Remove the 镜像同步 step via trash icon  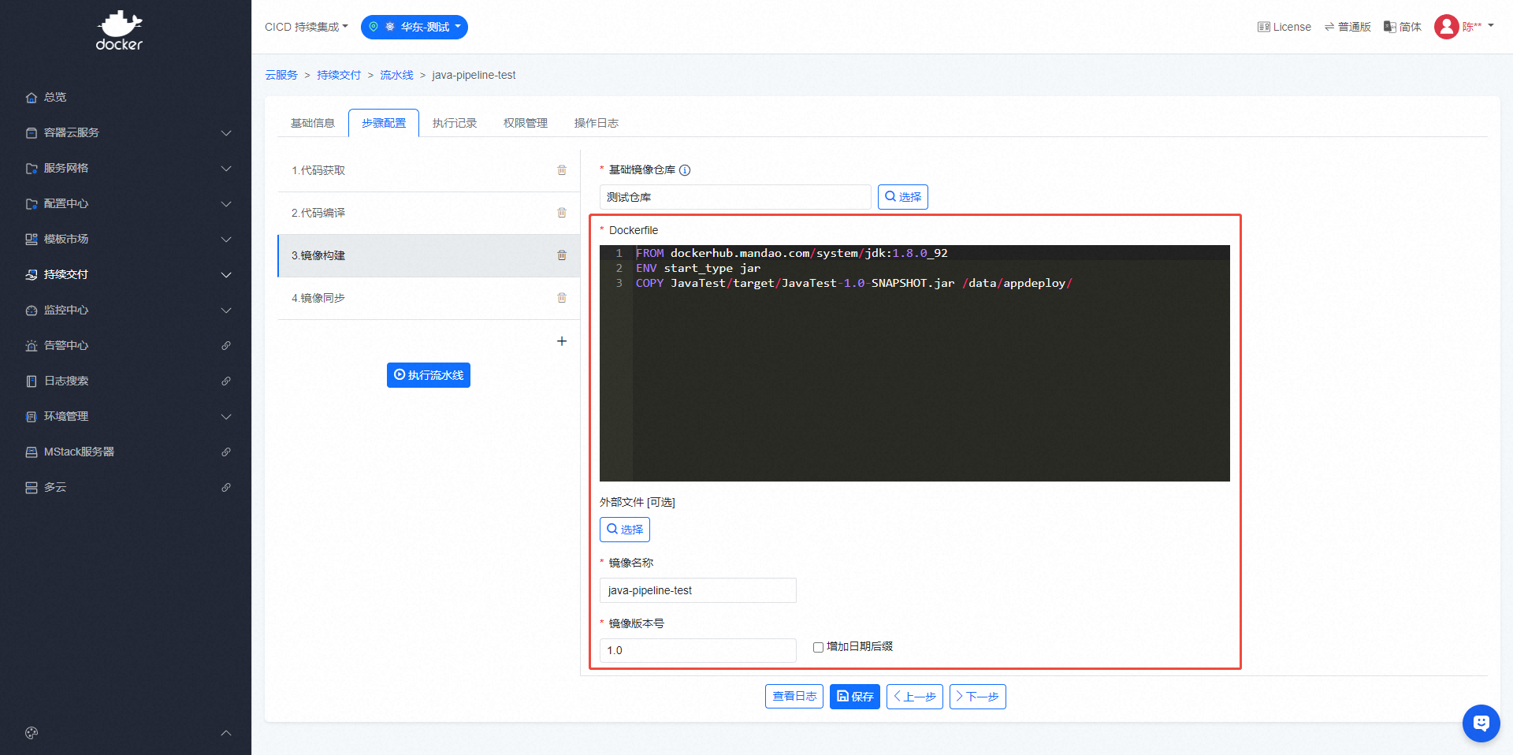562,298
